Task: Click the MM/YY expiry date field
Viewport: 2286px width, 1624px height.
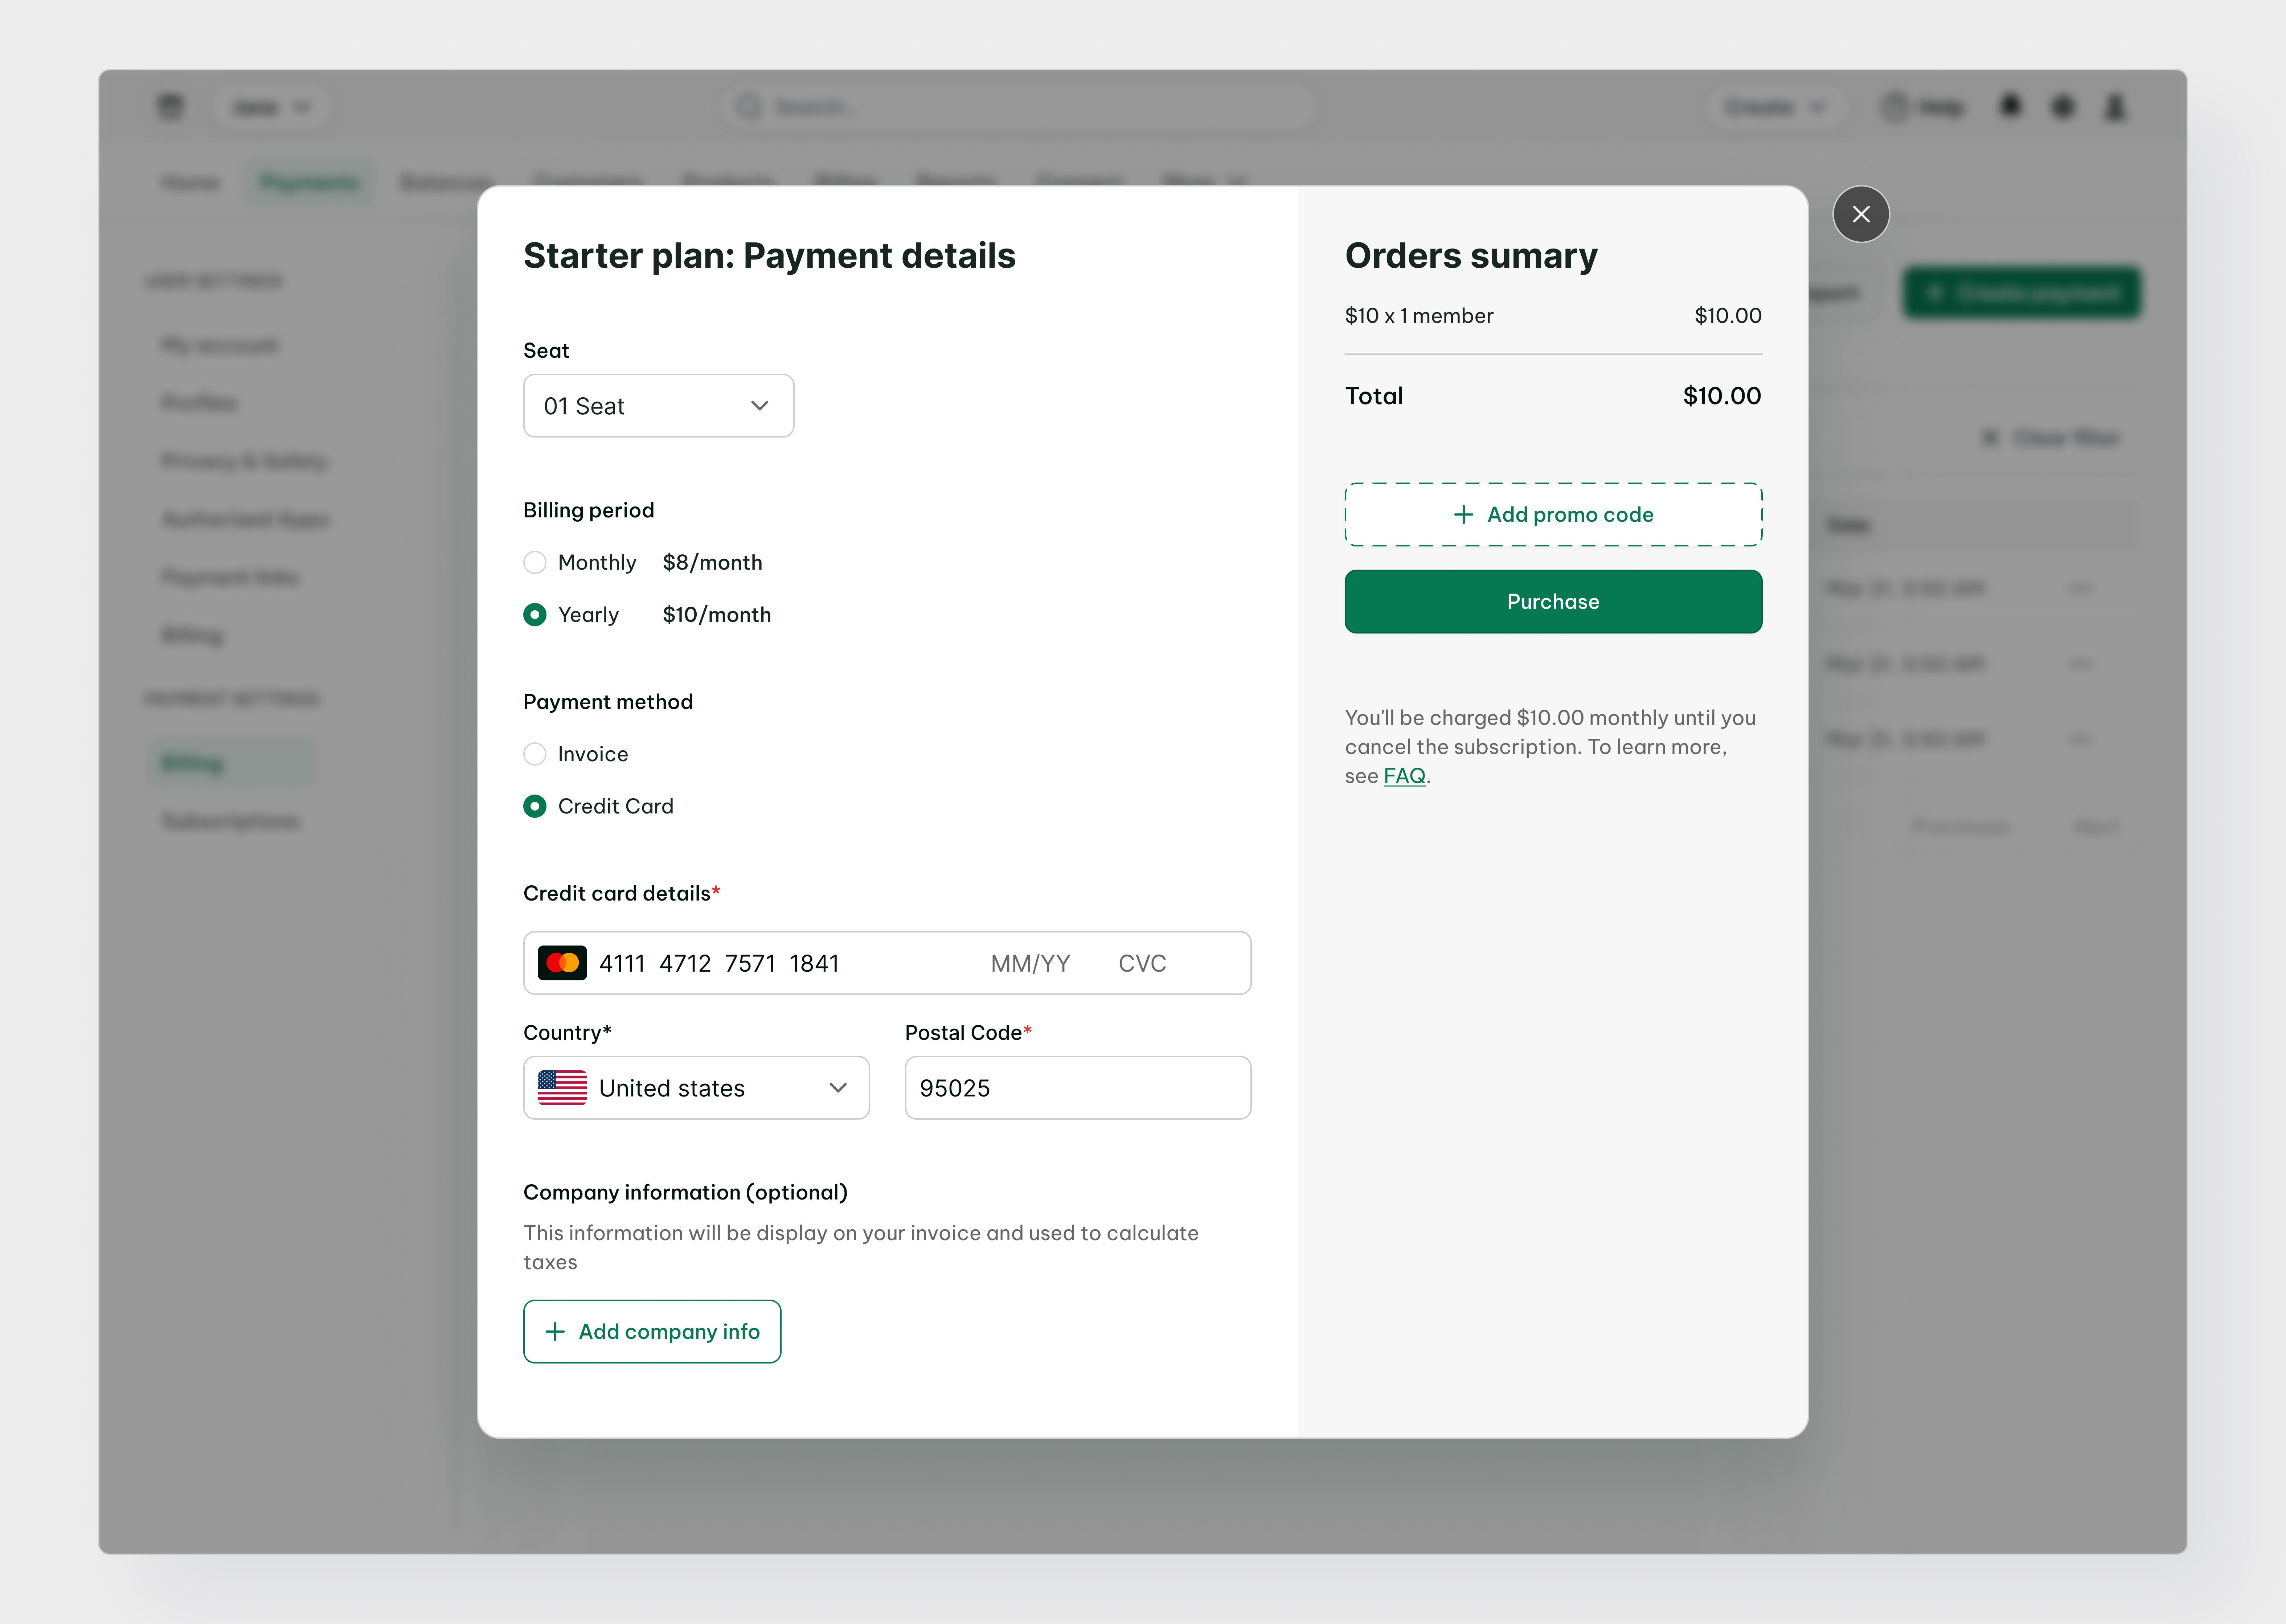Action: (1030, 963)
